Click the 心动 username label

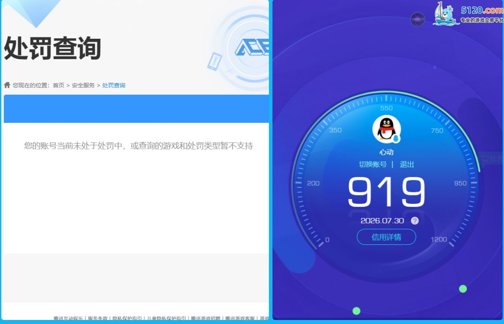pyautogui.click(x=386, y=152)
